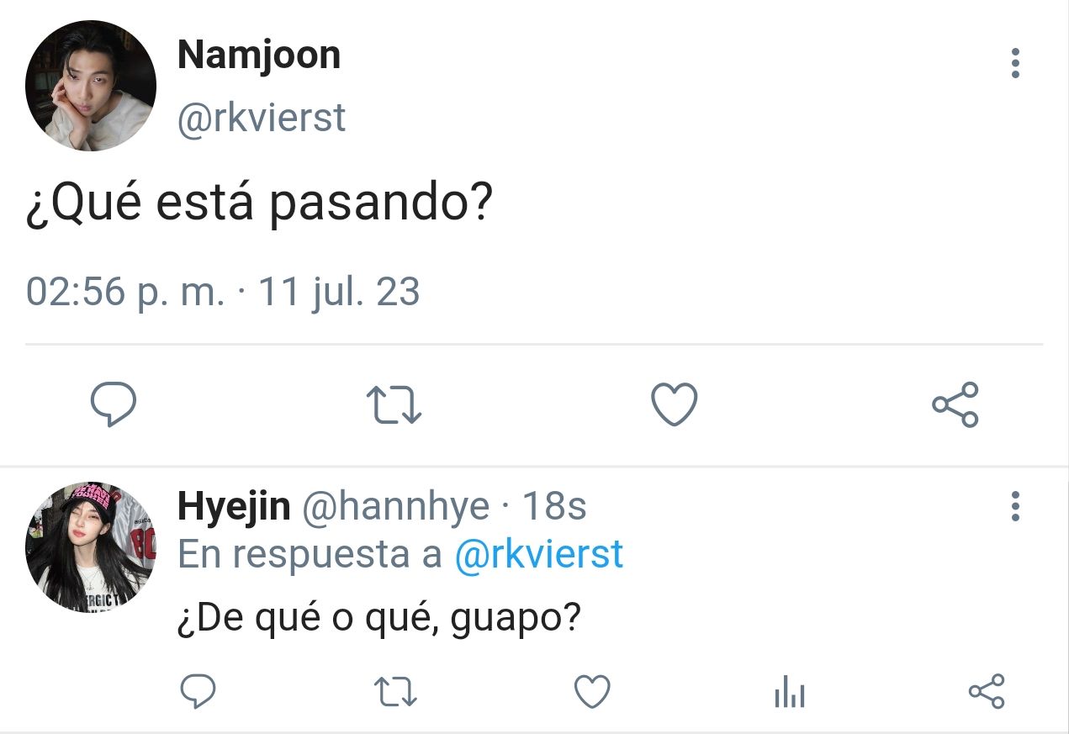Open three-dot menu on Hyejin's reply

coord(1015,506)
